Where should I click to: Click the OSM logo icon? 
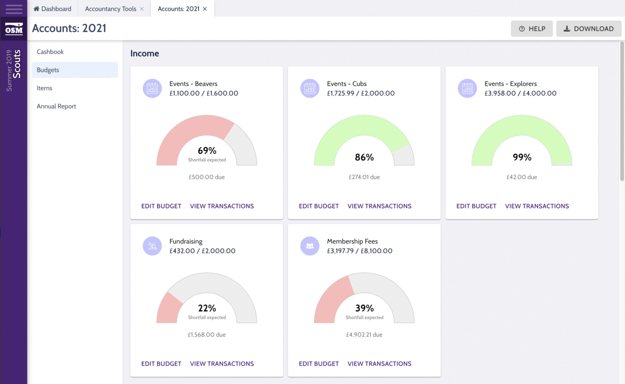(14, 29)
